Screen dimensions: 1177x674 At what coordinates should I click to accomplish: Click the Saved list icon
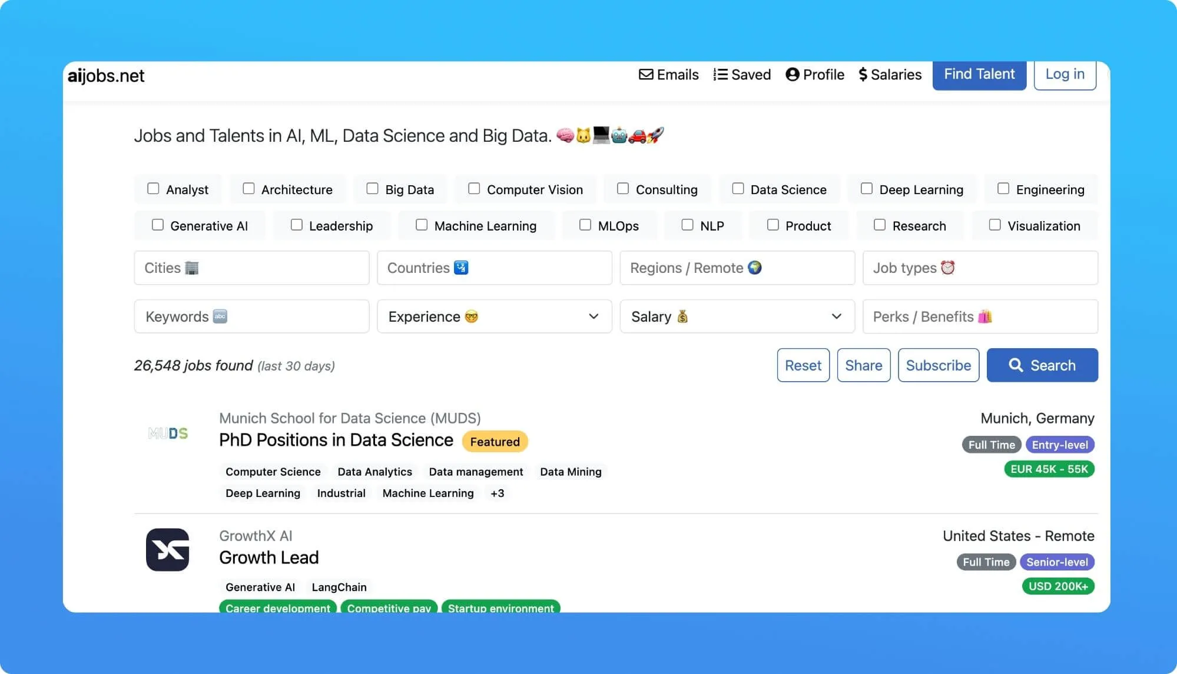[720, 75]
